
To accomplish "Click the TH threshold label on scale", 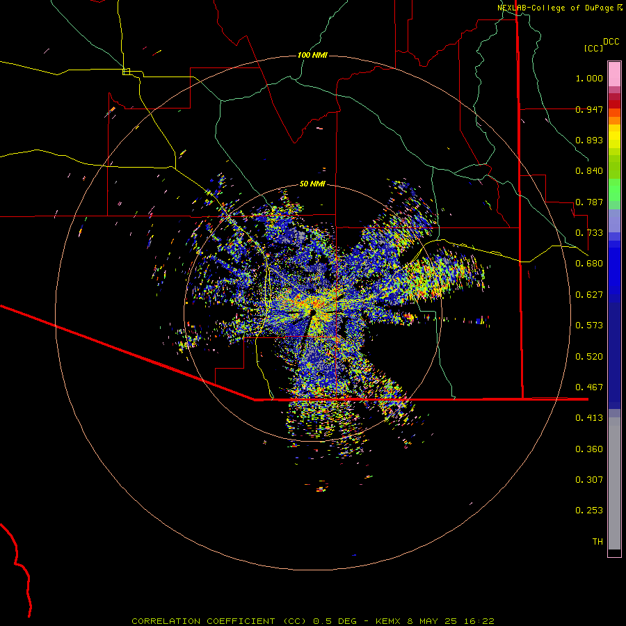I will 597,542.
